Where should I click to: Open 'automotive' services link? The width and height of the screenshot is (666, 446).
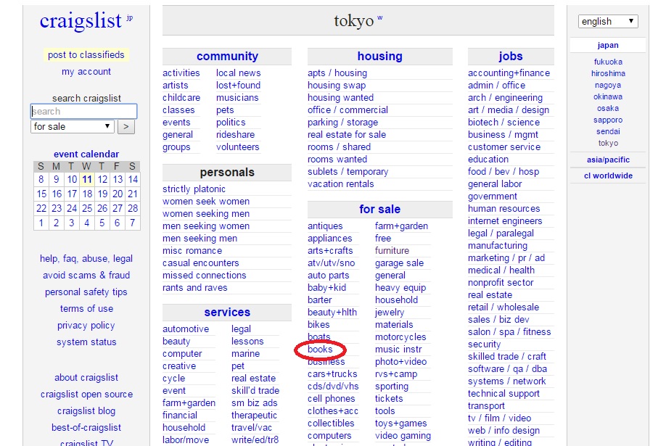click(186, 329)
